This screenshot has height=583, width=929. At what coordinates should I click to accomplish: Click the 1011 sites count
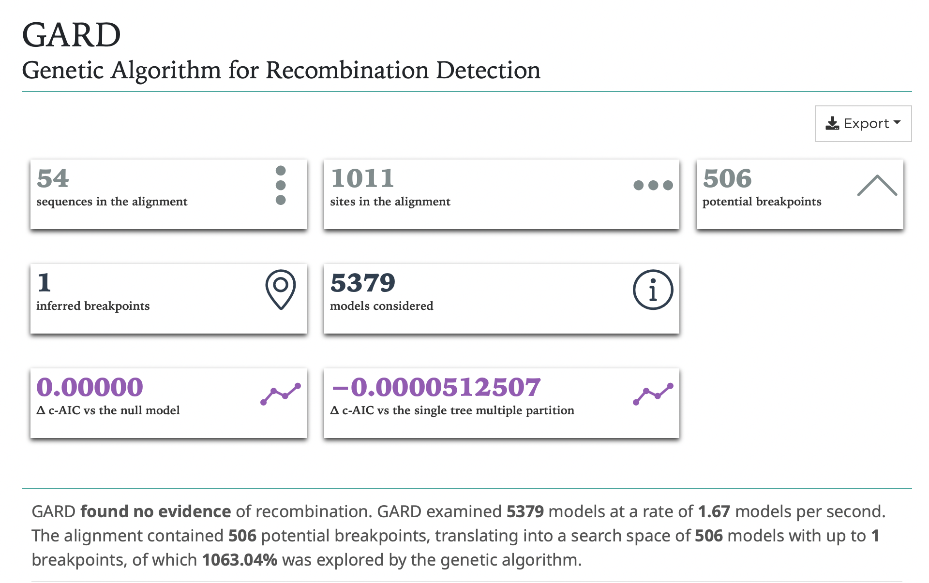[x=362, y=178]
